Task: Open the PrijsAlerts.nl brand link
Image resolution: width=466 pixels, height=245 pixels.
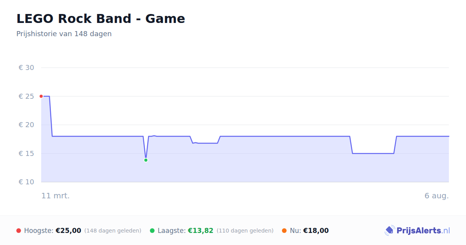Action: tap(417, 231)
